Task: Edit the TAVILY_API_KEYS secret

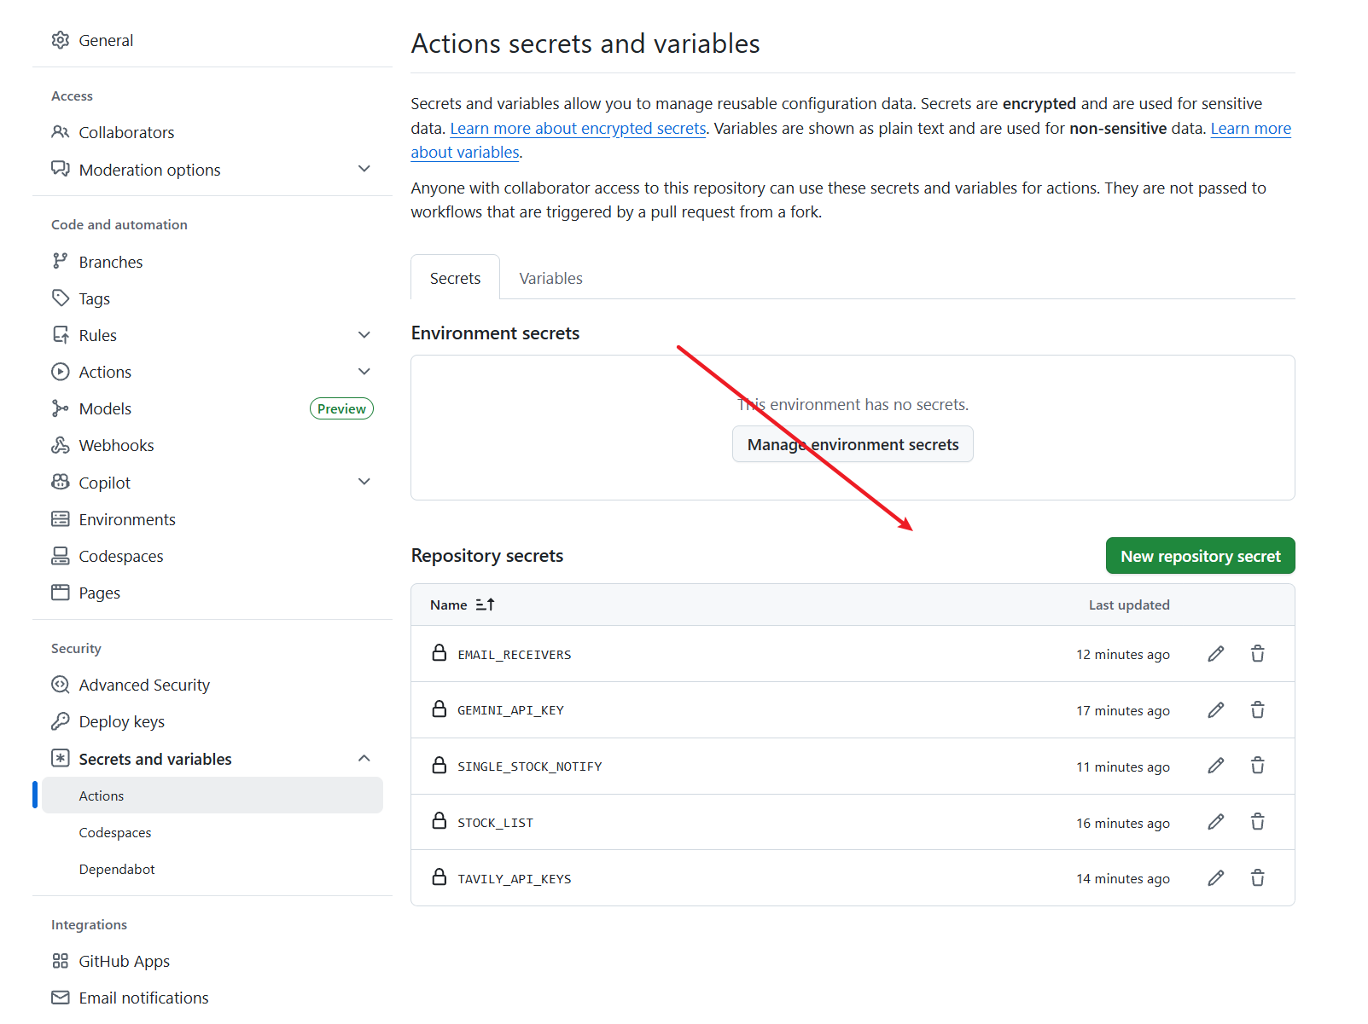Action: (x=1215, y=878)
